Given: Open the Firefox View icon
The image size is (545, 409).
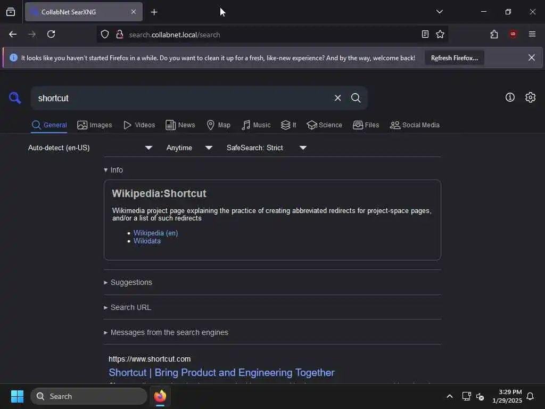Looking at the screenshot, I should point(11,12).
